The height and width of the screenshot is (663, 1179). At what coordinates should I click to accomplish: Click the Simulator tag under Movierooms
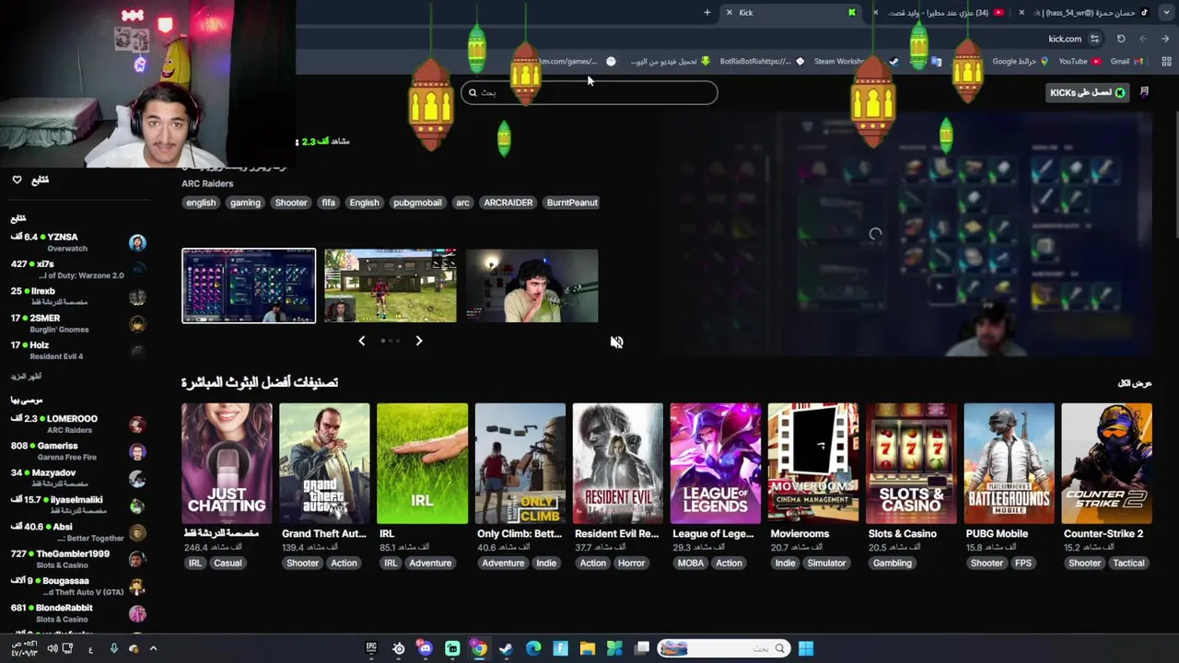(x=826, y=563)
